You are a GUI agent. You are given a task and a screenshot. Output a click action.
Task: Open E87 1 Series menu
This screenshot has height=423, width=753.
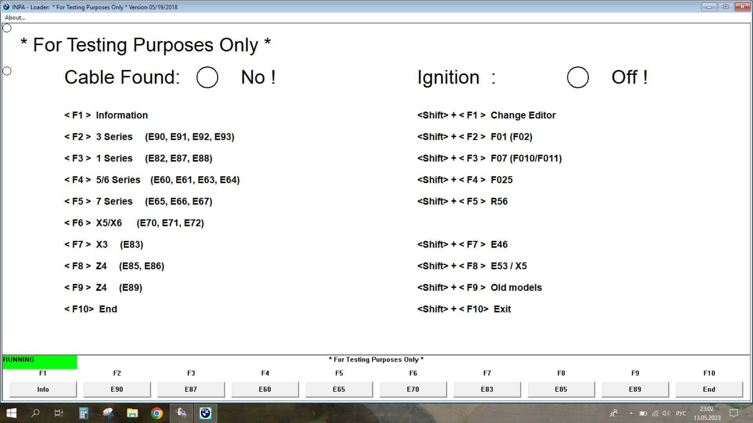pos(191,389)
